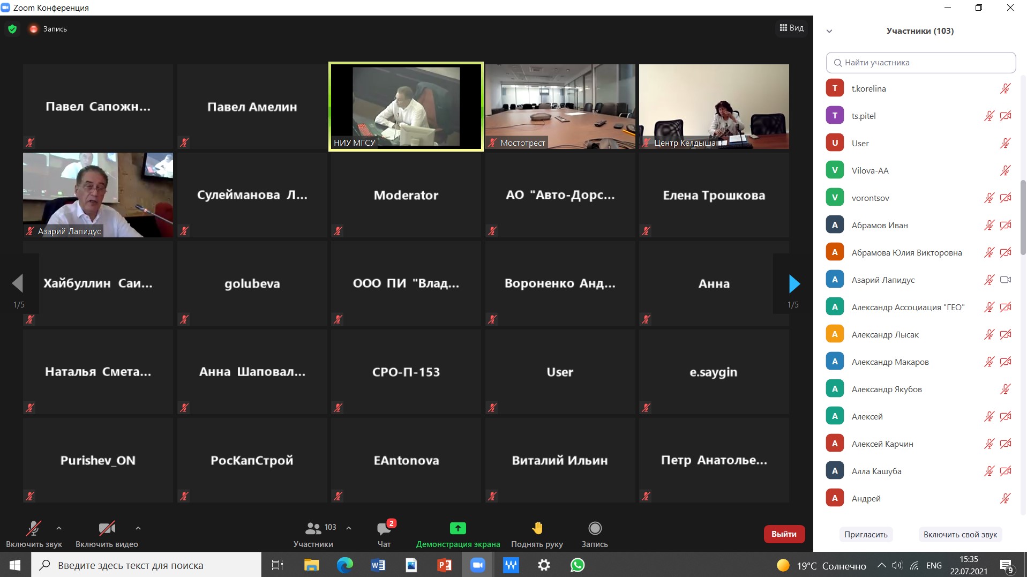
Task: Click the volume speaker tray icon
Action: coord(897,565)
